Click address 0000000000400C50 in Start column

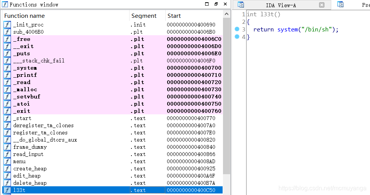tap(191, 190)
